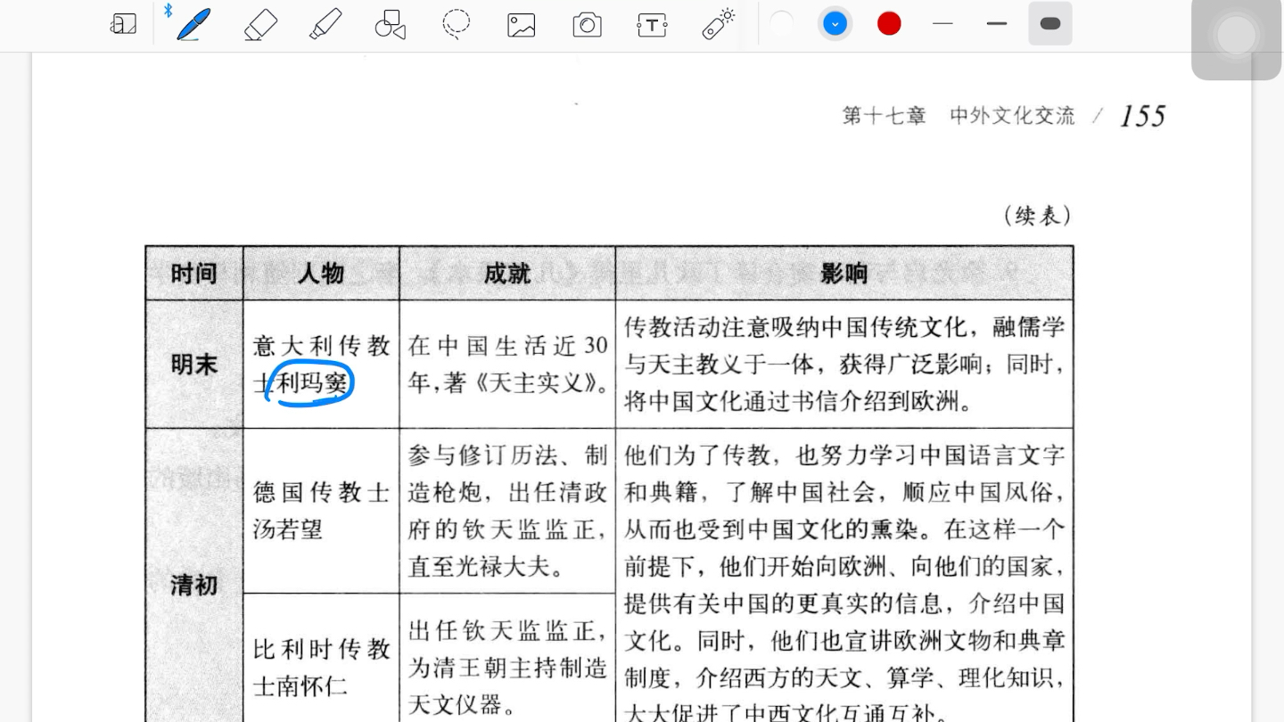Click the 德国传教士汤若望 cell
The height and width of the screenshot is (722, 1284).
tap(321, 511)
